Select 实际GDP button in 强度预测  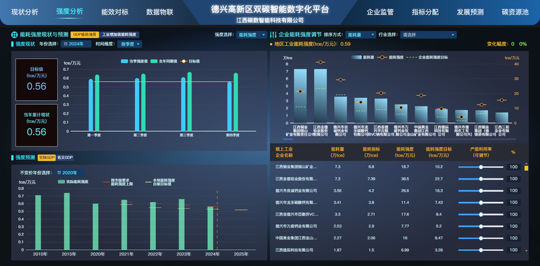[47, 158]
